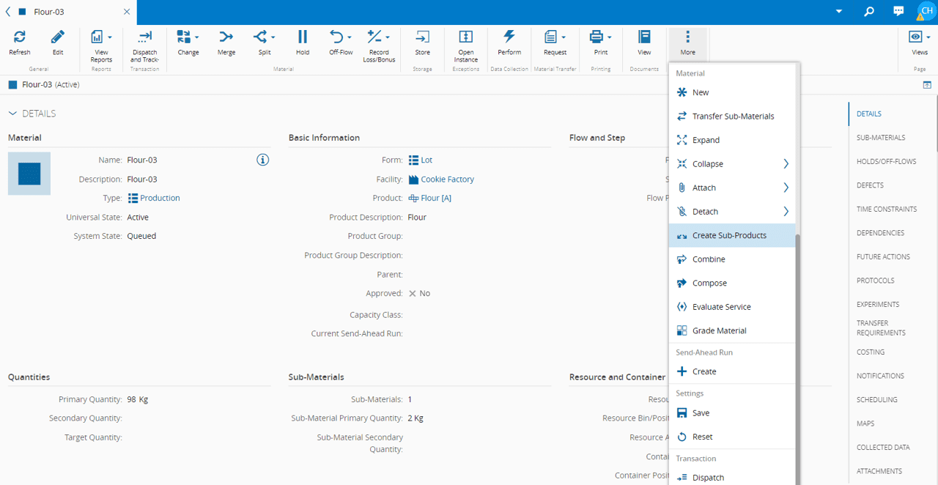
Task: Expand the Collapse submenu arrow
Action: (x=786, y=164)
